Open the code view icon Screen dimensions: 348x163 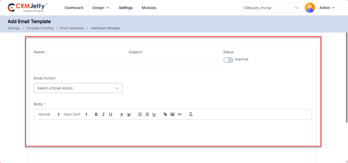point(180,114)
